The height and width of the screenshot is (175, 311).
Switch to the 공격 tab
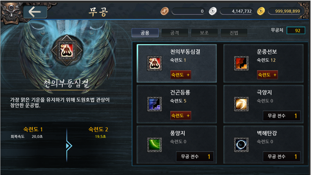[x=175, y=33]
